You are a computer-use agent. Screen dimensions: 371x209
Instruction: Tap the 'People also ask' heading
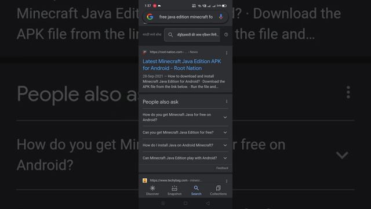[x=161, y=102]
